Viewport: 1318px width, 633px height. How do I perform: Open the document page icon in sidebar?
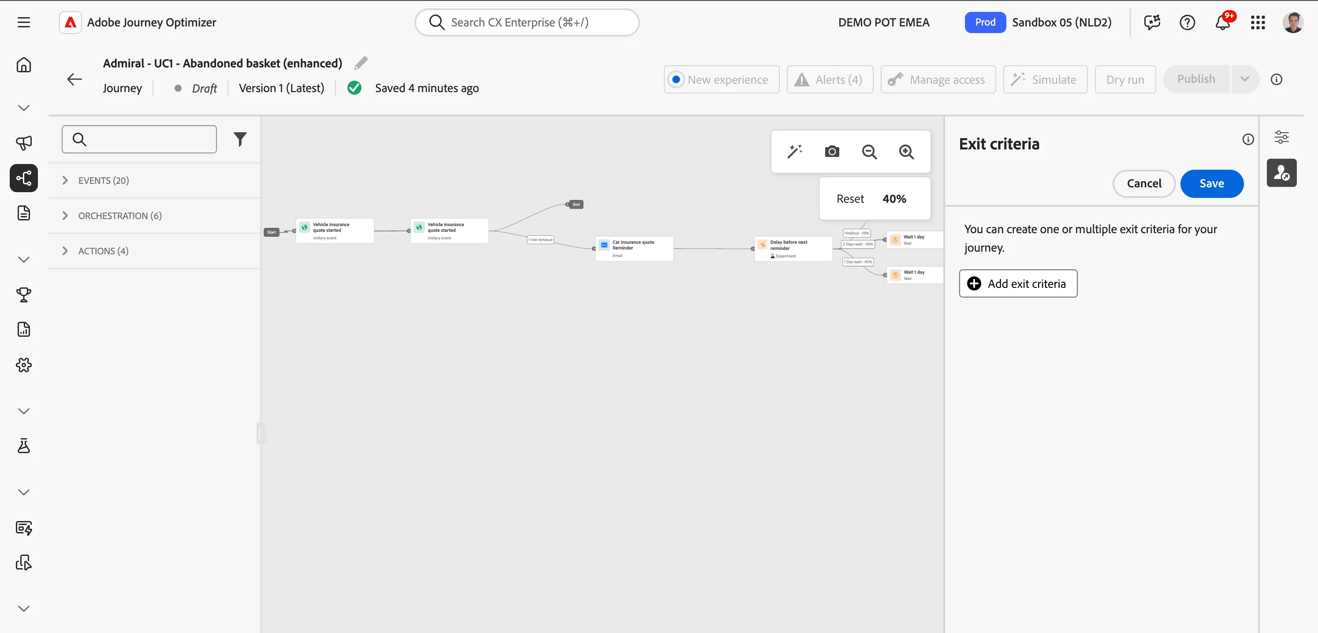(23, 213)
